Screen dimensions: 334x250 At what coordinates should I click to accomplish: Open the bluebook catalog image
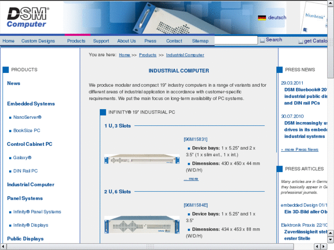[314, 18]
